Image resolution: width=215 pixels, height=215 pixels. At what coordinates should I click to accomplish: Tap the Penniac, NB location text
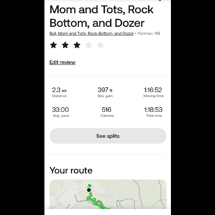[x=148, y=34]
